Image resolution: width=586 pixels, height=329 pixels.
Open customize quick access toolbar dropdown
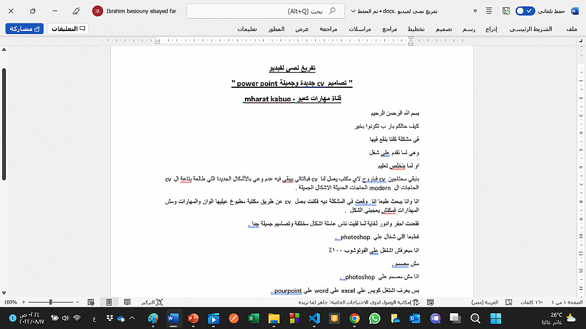(475, 11)
